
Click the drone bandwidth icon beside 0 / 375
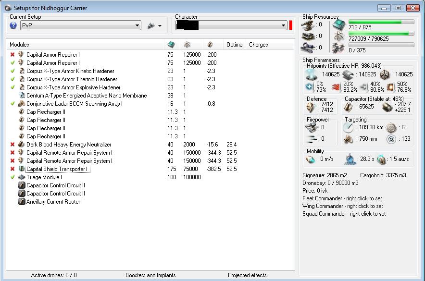point(338,48)
